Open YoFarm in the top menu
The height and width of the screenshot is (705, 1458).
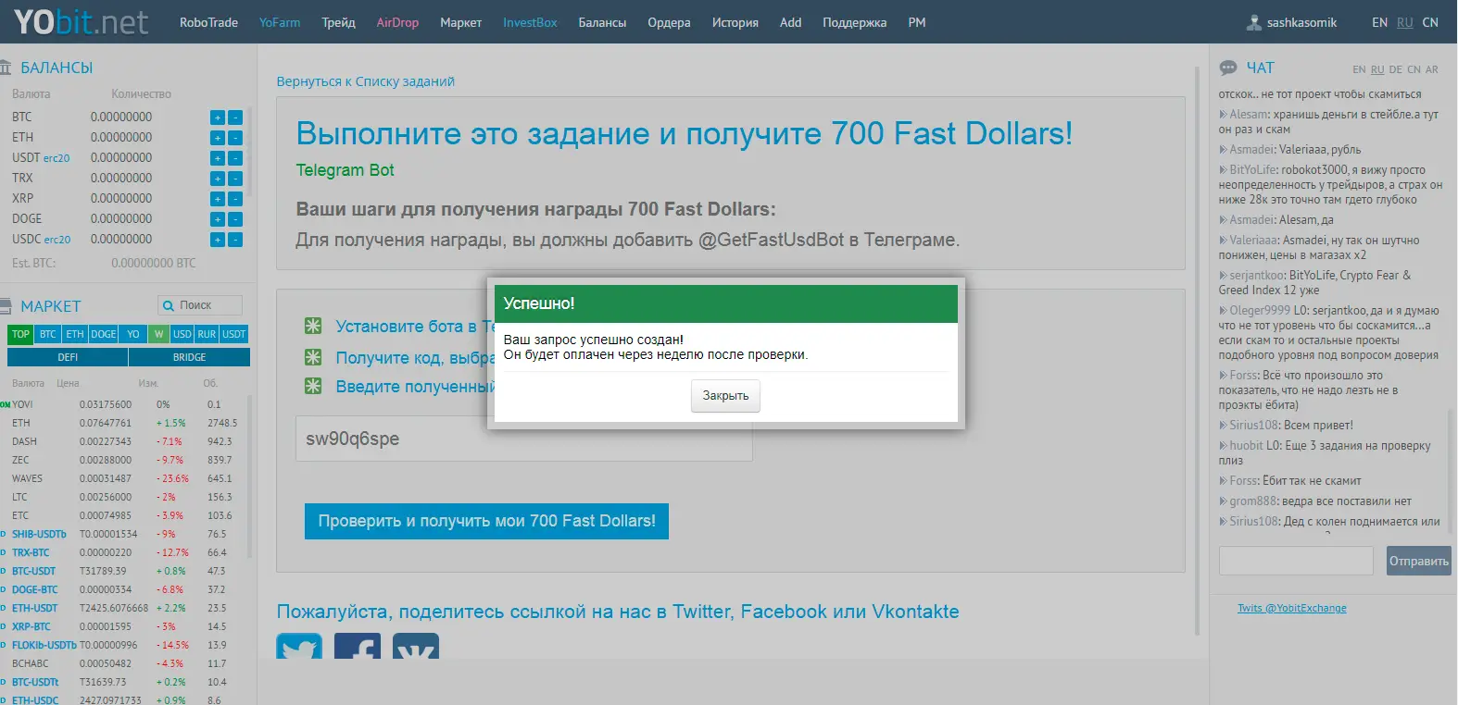pos(280,22)
